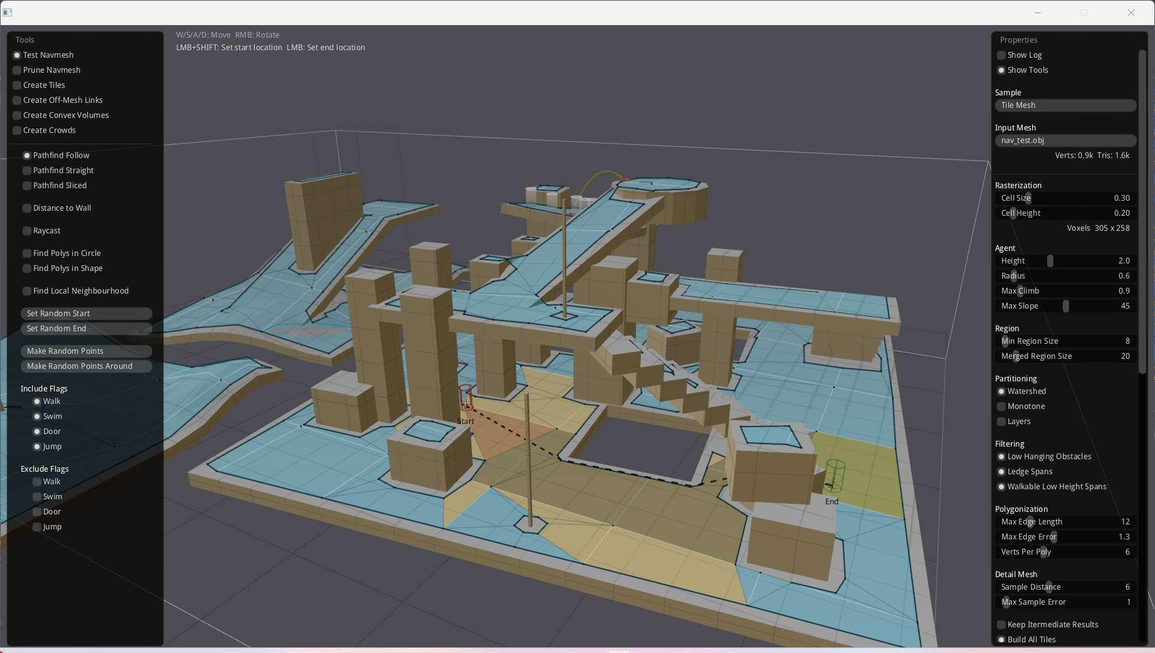Select the Test Navmesh tool
Viewport: 1155px width, 653px height.
tap(43, 55)
